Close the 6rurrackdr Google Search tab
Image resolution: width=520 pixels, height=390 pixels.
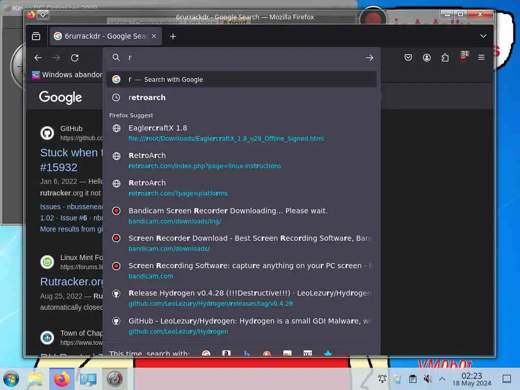154,36
